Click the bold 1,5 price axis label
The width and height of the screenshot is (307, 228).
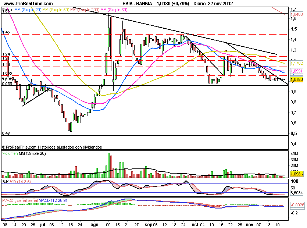[x=294, y=29]
